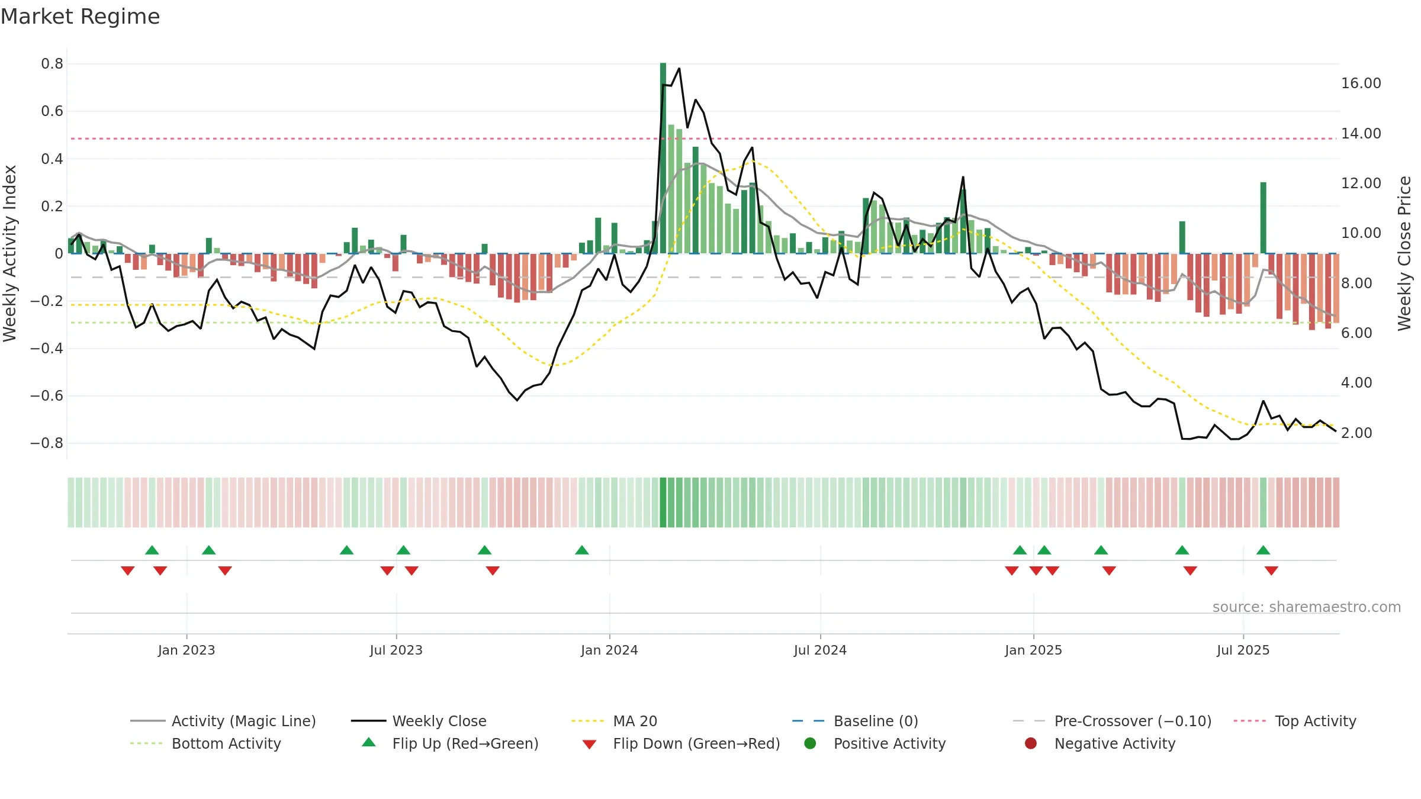Click the 0.8 activity axis label
The image size is (1421, 799).
pos(52,64)
